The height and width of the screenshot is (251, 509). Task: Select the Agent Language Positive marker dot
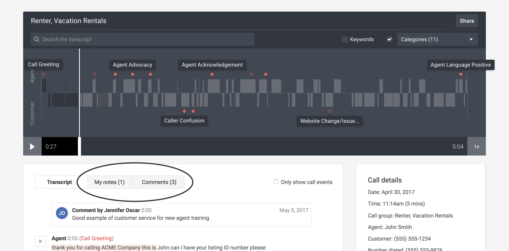(461, 74)
